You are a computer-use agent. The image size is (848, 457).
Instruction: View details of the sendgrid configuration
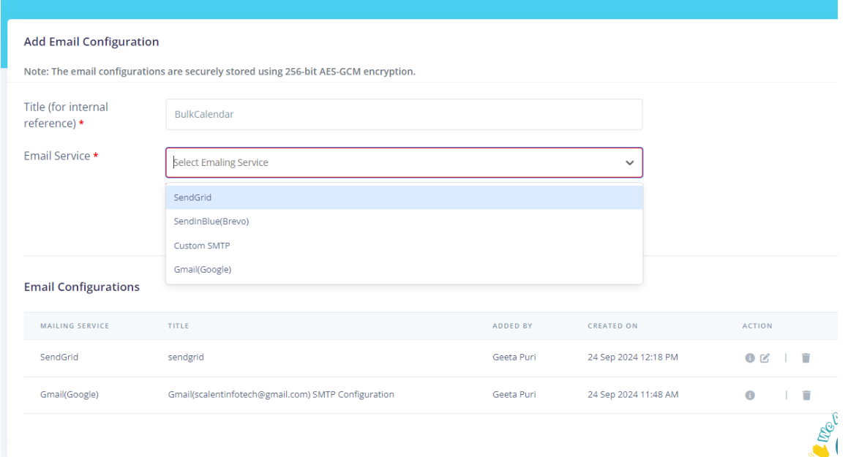pyautogui.click(x=748, y=358)
